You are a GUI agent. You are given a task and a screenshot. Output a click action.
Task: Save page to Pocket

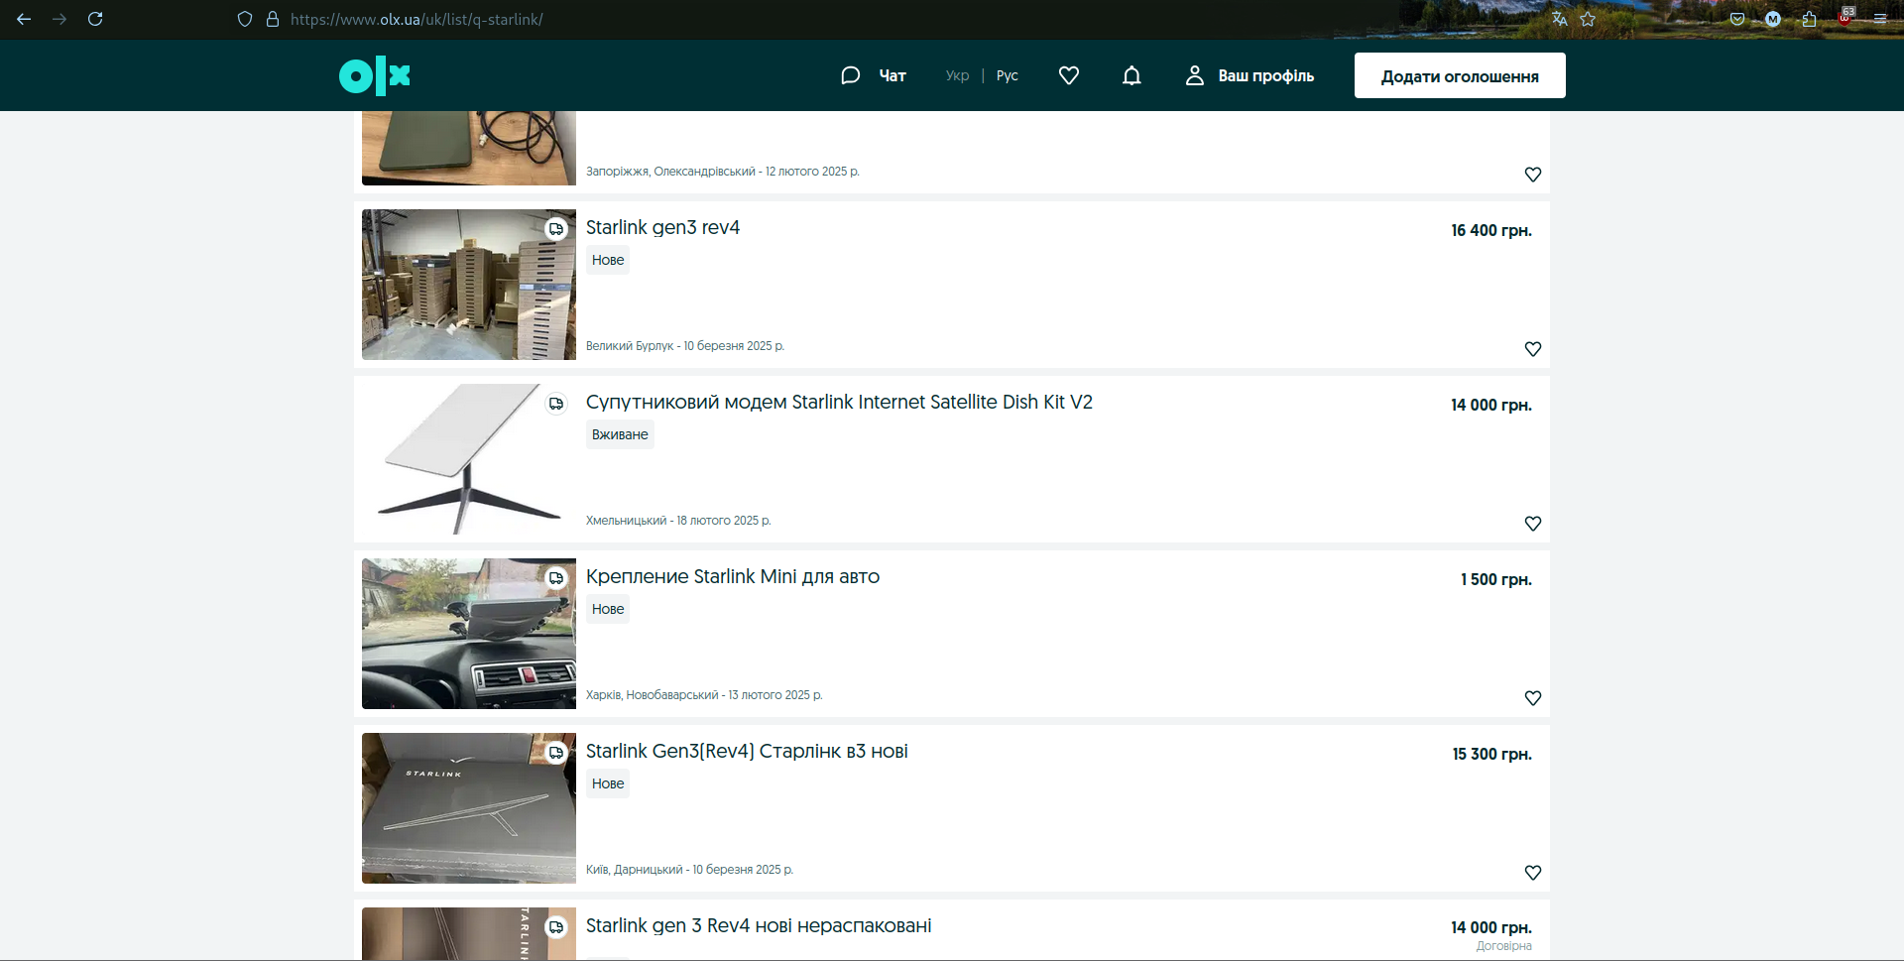(x=1737, y=19)
